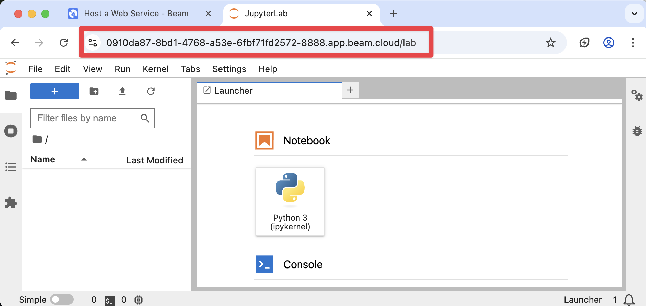The width and height of the screenshot is (646, 306).
Task: Click the lightning extension icon in toolbar
Action: [584, 43]
